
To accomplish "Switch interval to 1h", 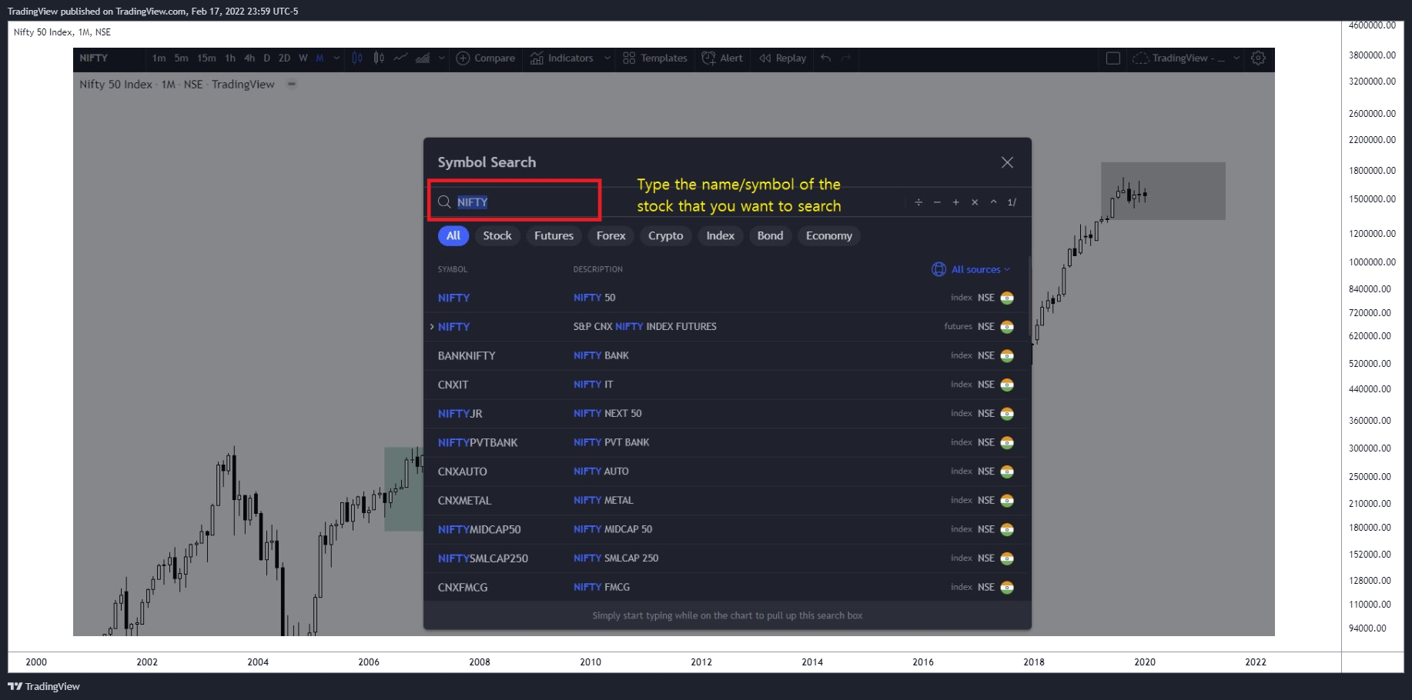I will click(230, 58).
